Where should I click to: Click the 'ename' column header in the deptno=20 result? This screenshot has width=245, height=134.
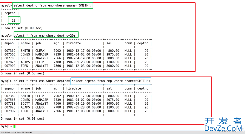click(x=25, y=43)
